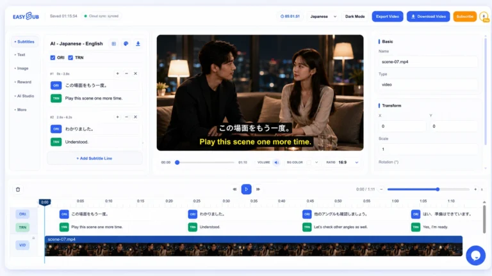The image size is (492, 276).
Task: Delete subtitle #1 with the X icon
Action: [x=135, y=73]
